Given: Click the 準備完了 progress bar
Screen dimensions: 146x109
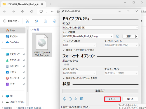Looking at the screenshot, I should tap(100, 91).
